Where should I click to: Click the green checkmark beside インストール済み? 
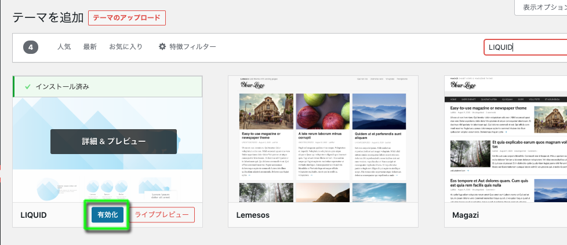[27, 87]
